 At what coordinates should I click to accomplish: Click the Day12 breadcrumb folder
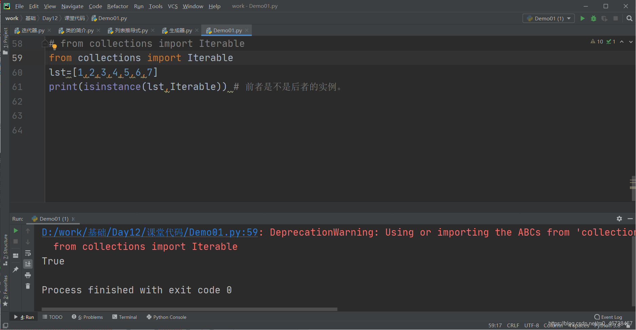[50, 18]
